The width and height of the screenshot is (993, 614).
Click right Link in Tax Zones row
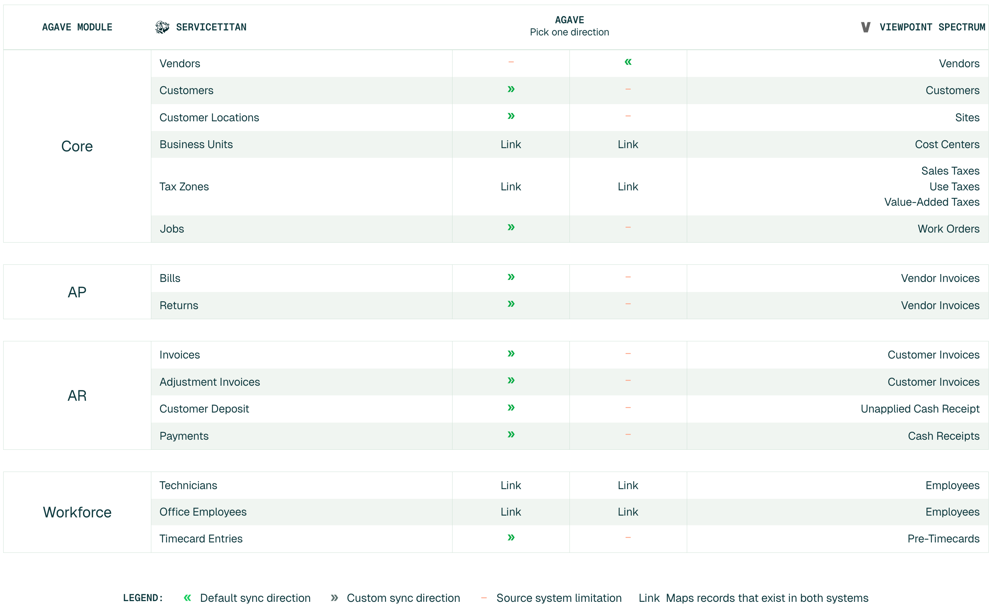tap(628, 187)
